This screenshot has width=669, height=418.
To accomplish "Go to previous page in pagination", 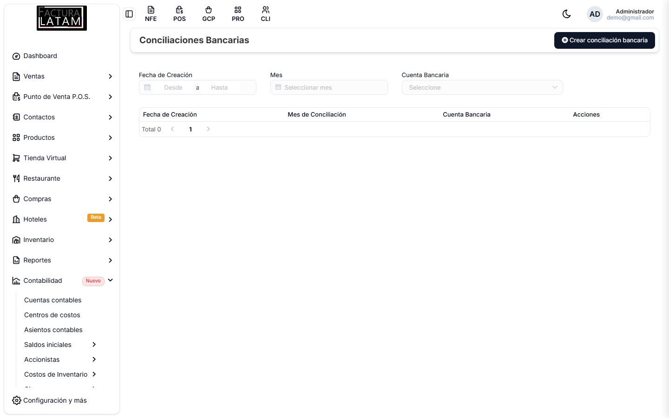I will (172, 129).
